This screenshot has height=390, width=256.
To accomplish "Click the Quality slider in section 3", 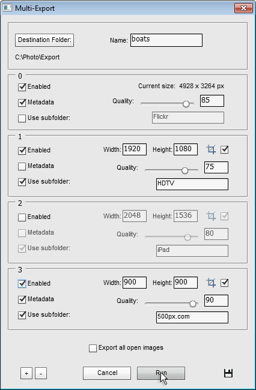I will tap(172, 304).
